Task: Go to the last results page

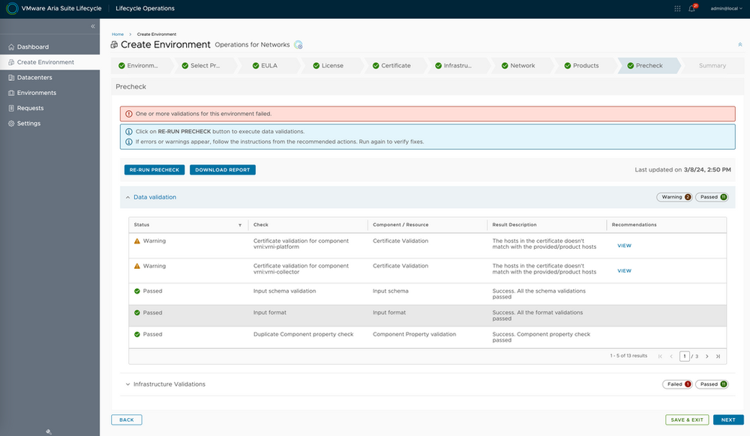Action: pyautogui.click(x=718, y=356)
